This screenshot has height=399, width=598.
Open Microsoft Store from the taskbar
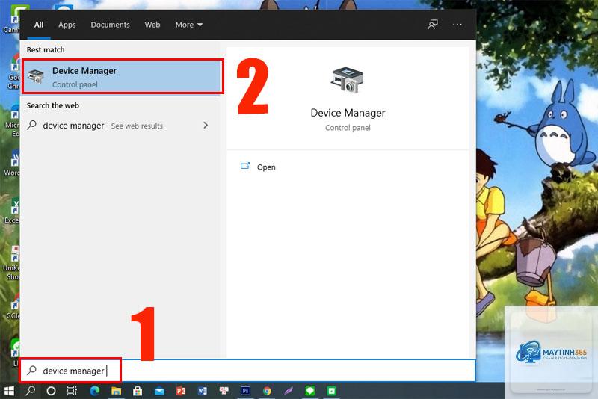point(138,391)
